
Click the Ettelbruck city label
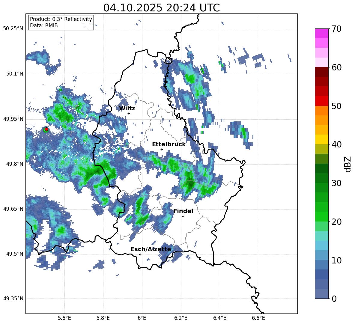tap(169, 144)
